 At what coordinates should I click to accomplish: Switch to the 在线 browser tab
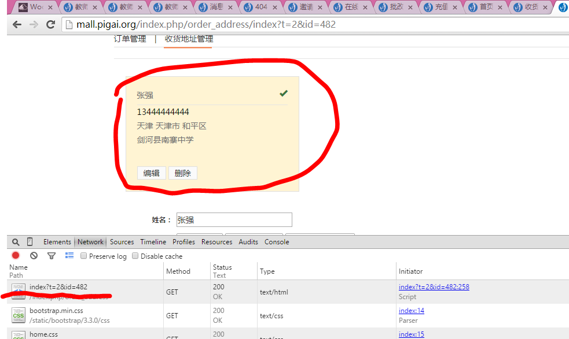(351, 7)
